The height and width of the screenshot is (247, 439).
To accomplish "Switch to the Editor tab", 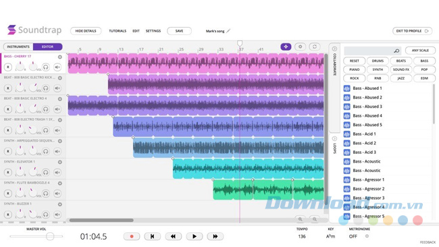I will tap(47, 47).
